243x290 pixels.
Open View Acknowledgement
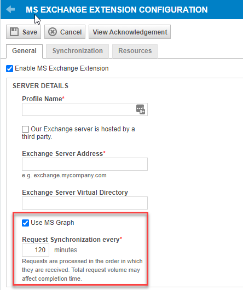coord(130,32)
